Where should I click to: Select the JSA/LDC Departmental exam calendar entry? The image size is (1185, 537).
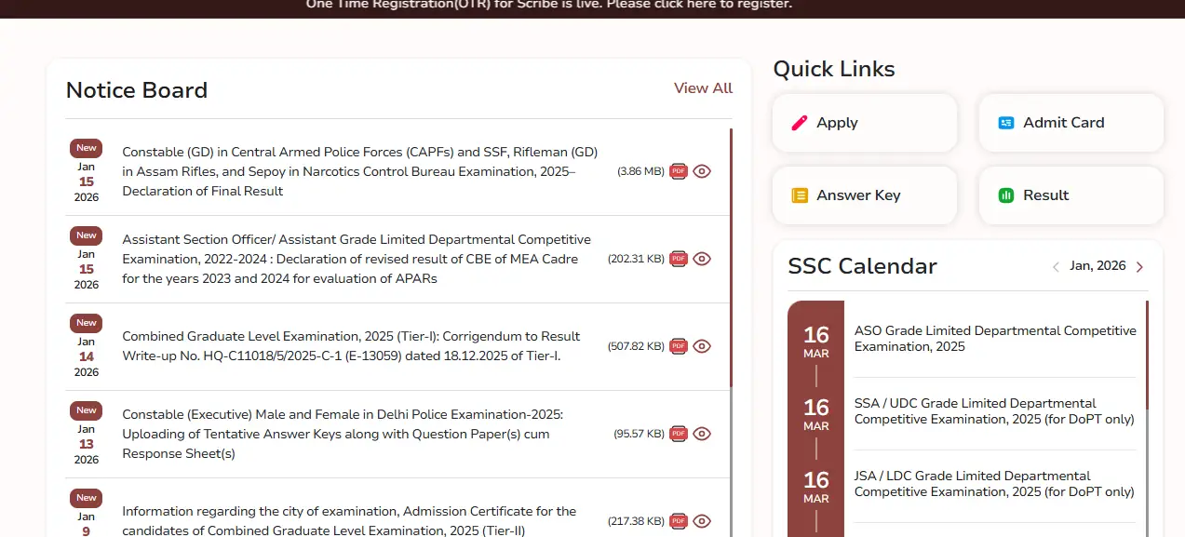pyautogui.click(x=995, y=483)
